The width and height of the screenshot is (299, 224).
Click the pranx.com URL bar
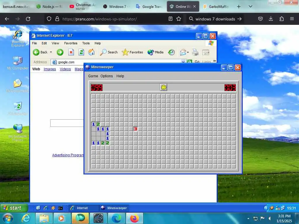click(114, 19)
